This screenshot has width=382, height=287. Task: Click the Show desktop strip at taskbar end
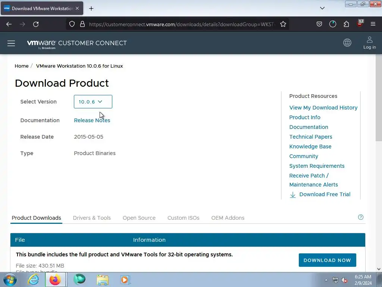[x=379, y=280]
